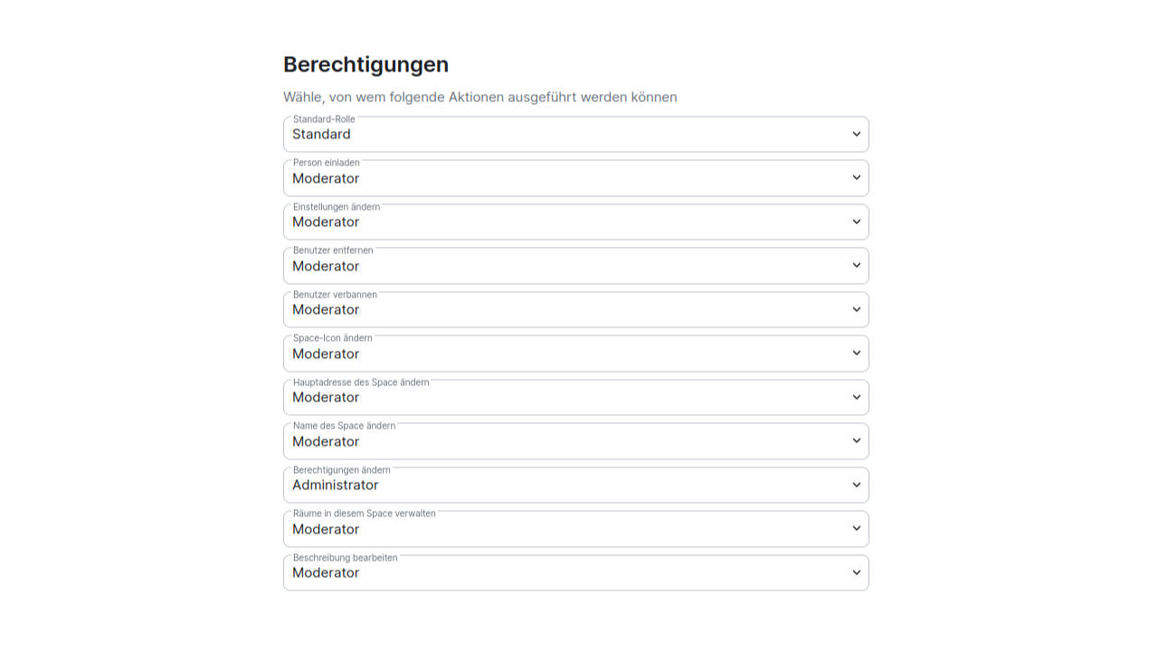This screenshot has width=1158, height=651.
Task: Click the chevron arrow of Beschreibung bearbeiten
Action: click(857, 572)
